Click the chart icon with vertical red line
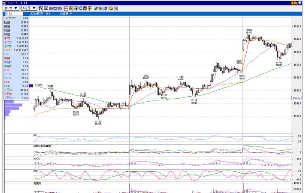The height and width of the screenshot is (193, 305). pyautogui.click(x=71, y=8)
